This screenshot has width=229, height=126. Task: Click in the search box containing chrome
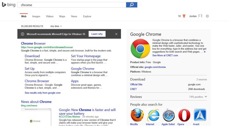click(72, 5)
